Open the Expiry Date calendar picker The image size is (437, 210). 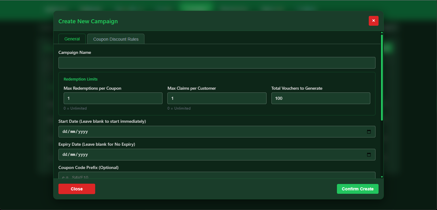click(x=369, y=155)
